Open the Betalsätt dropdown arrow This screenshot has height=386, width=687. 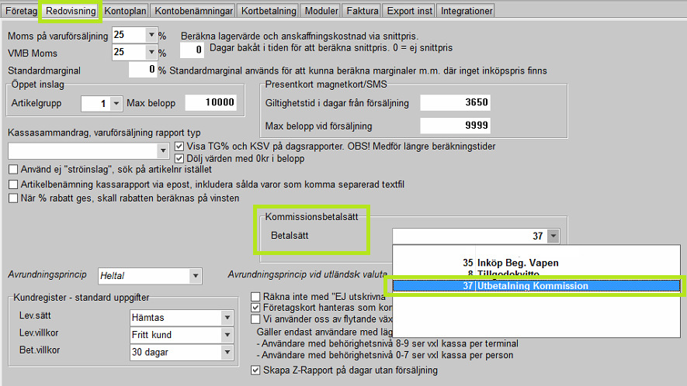[x=552, y=236]
